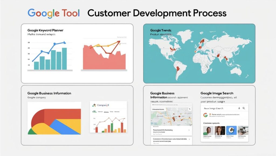Screen dimensions: 276x156
Task: Click the Google G logo in image search card
Action: click(x=205, y=115)
